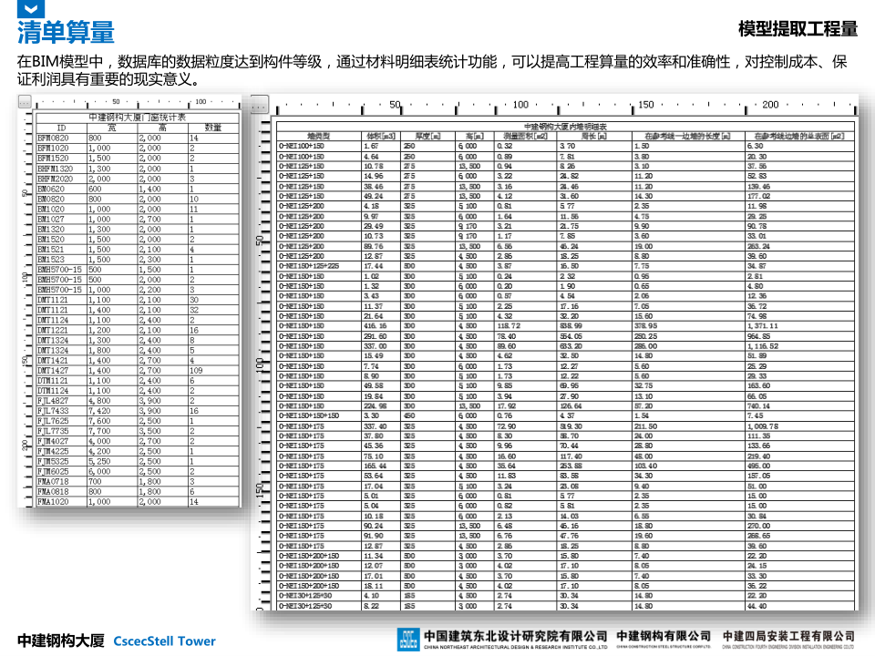Viewport: 875px width, 656px height.
Task: Click the 周长[m] column header
Action: coord(593,136)
